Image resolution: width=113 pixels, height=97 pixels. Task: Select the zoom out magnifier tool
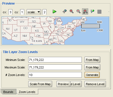pyautogui.click(x=79, y=11)
